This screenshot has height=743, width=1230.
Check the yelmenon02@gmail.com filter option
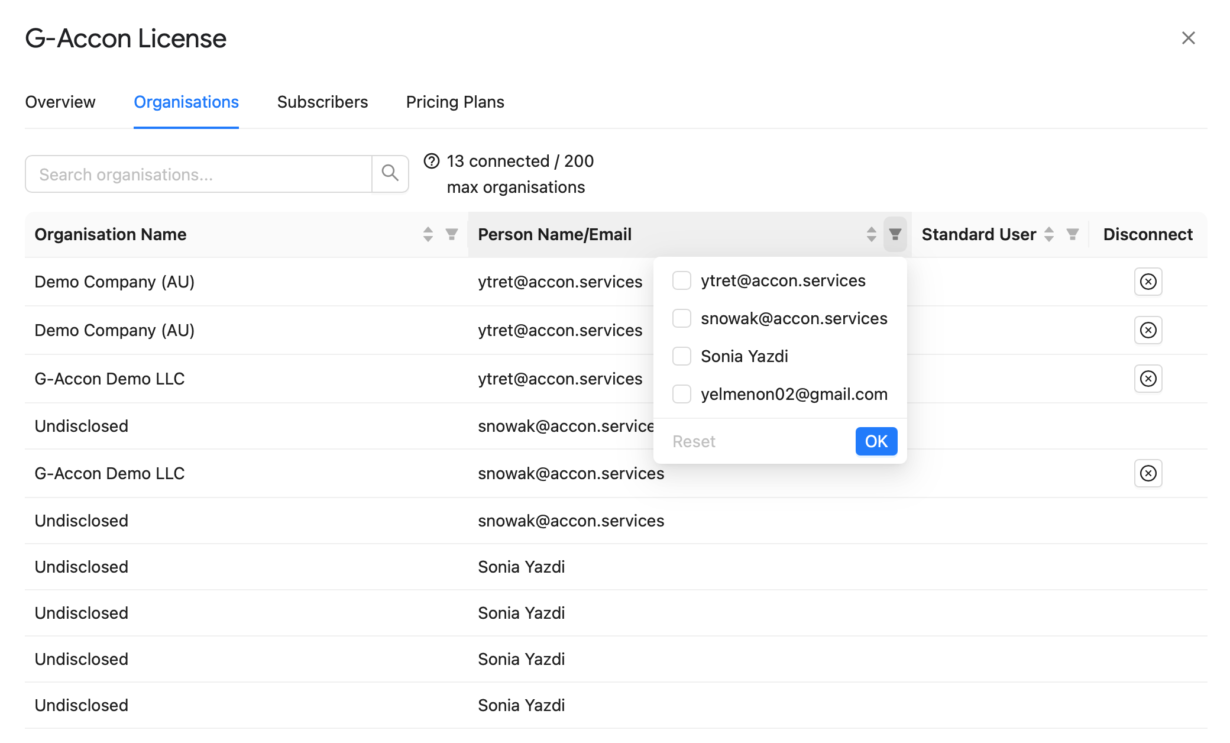pyautogui.click(x=682, y=394)
